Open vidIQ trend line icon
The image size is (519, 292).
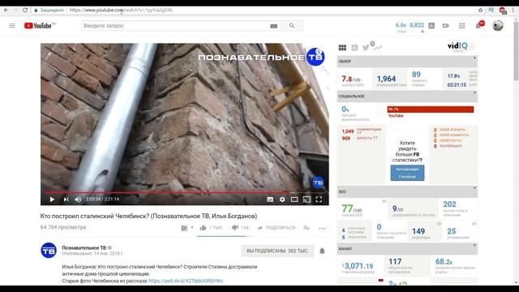pyautogui.click(x=378, y=48)
